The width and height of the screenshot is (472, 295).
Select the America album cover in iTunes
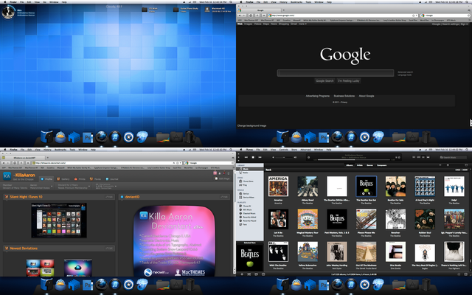click(278, 187)
